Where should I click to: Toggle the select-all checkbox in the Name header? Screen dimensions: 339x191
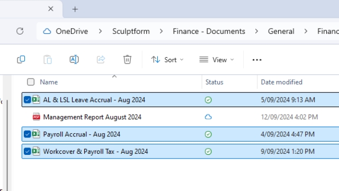[31, 82]
